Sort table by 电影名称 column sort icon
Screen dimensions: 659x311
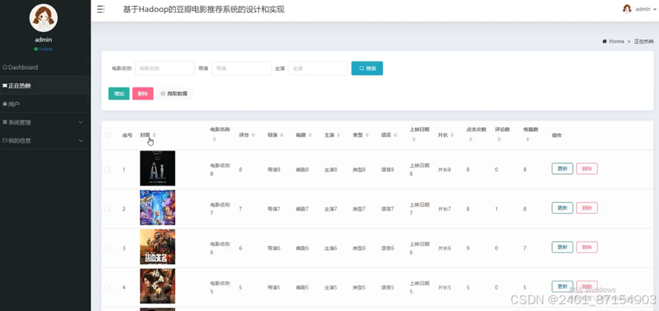point(214,139)
